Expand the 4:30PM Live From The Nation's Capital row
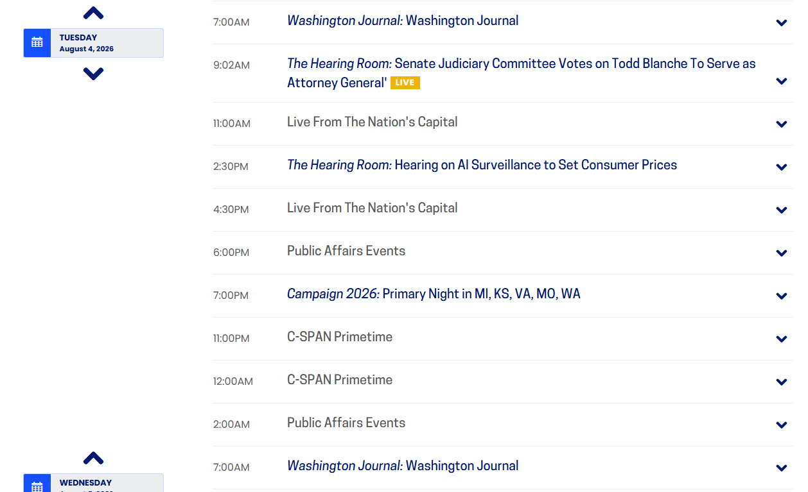Image resolution: width=808 pixels, height=492 pixels. point(782,210)
